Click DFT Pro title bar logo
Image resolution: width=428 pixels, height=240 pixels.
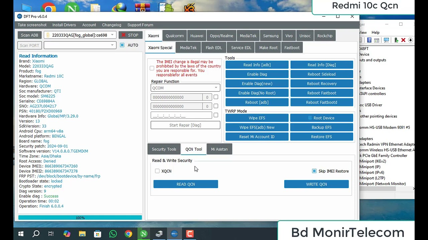(x=20, y=16)
